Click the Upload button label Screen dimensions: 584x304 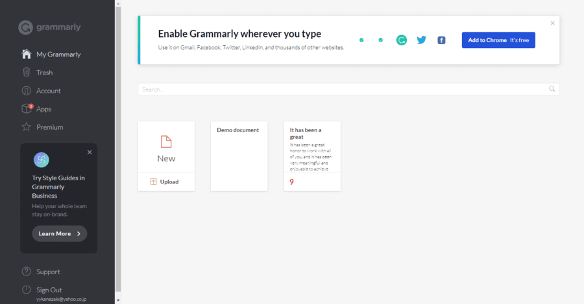169,181
